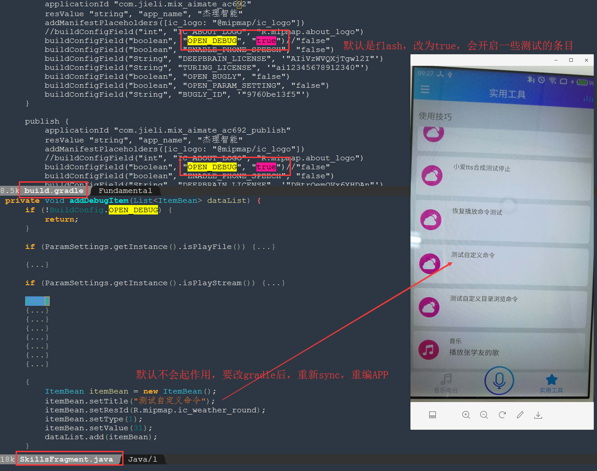
Task: Expand the highlighted fold marker at cursor
Action: tap(37, 301)
